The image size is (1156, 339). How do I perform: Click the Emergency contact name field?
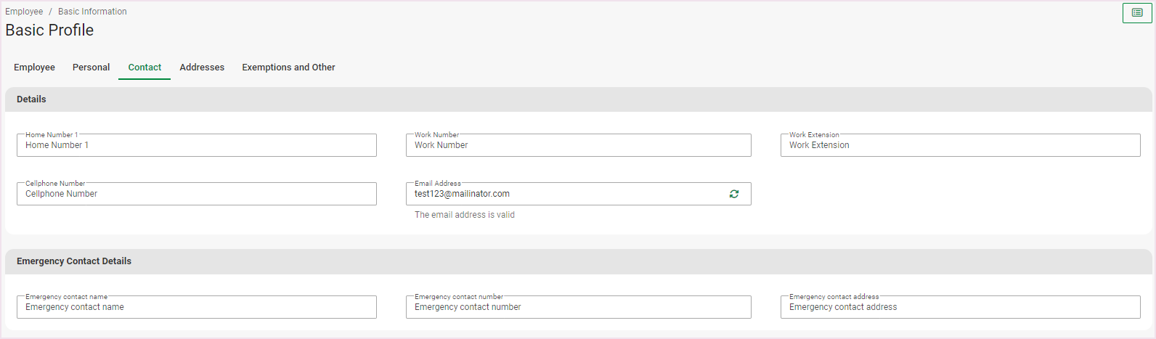pyautogui.click(x=196, y=307)
